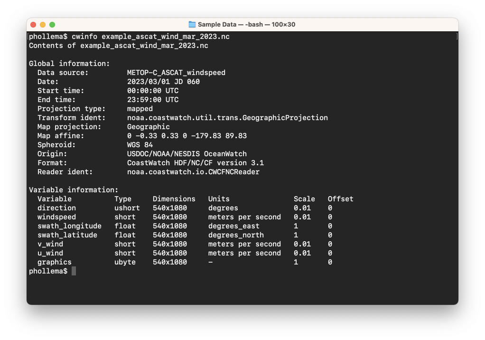Close the Terminal window with the red button

coord(33,25)
